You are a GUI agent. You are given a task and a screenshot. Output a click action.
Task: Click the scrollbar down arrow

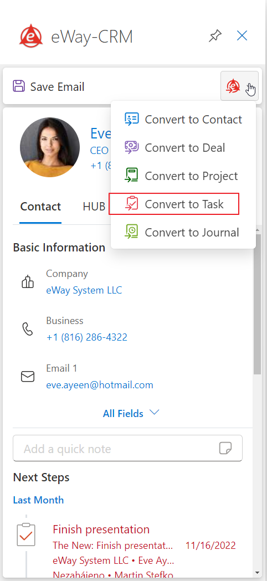[258, 573]
